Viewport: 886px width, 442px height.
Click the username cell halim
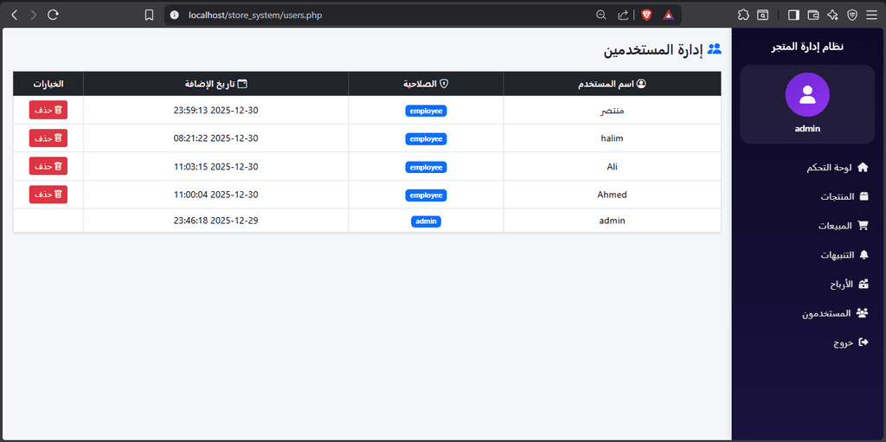[x=612, y=138]
